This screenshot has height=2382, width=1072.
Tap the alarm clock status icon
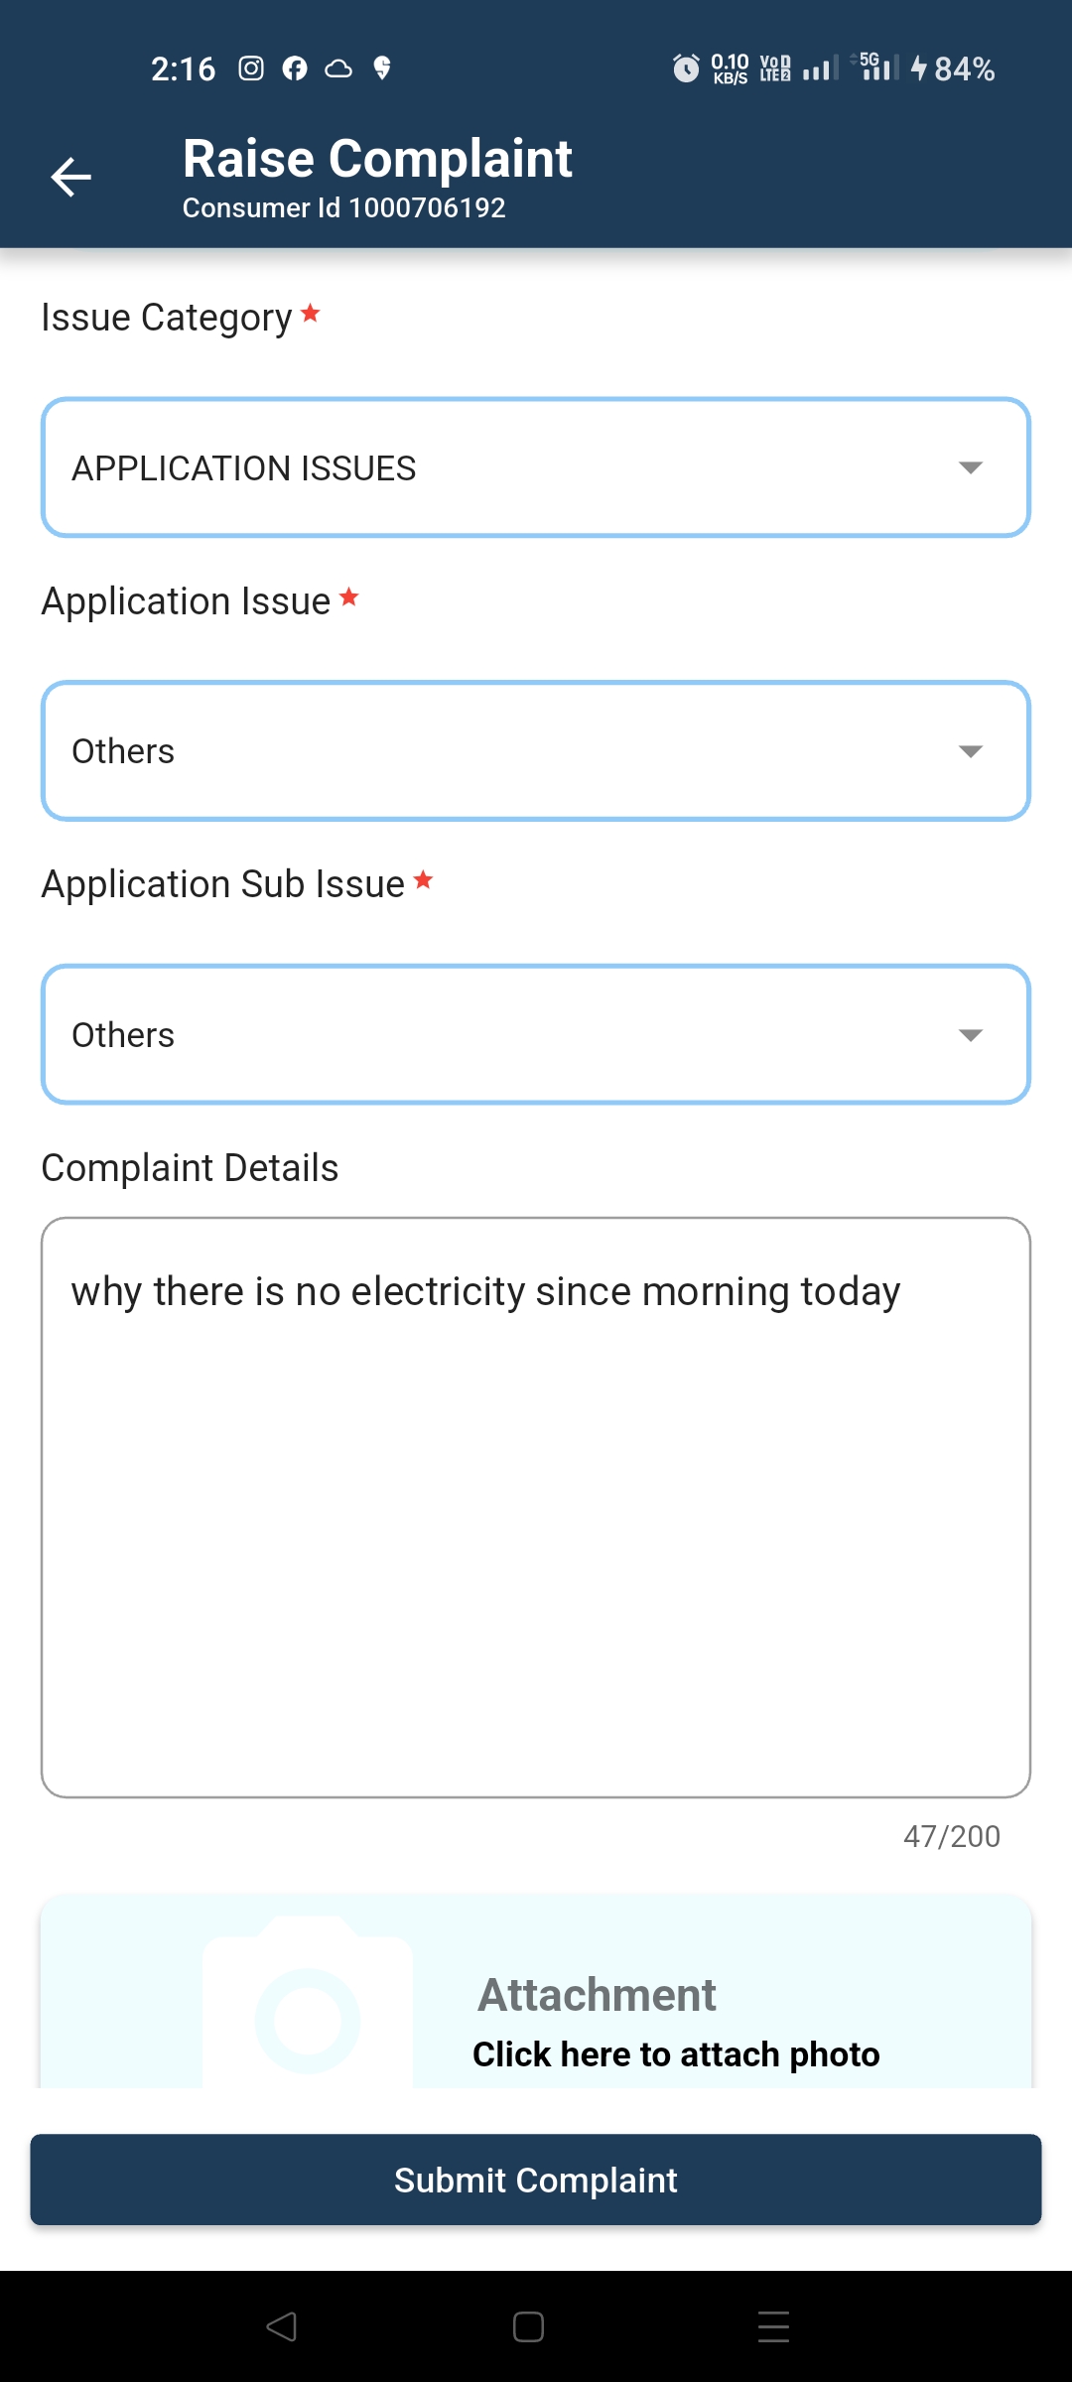tap(686, 68)
